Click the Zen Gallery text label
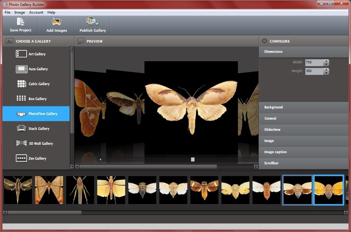This screenshot has width=351, height=232. 37,158
